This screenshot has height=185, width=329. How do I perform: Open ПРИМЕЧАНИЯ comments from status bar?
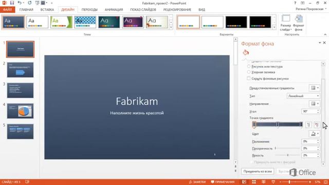click(223, 182)
